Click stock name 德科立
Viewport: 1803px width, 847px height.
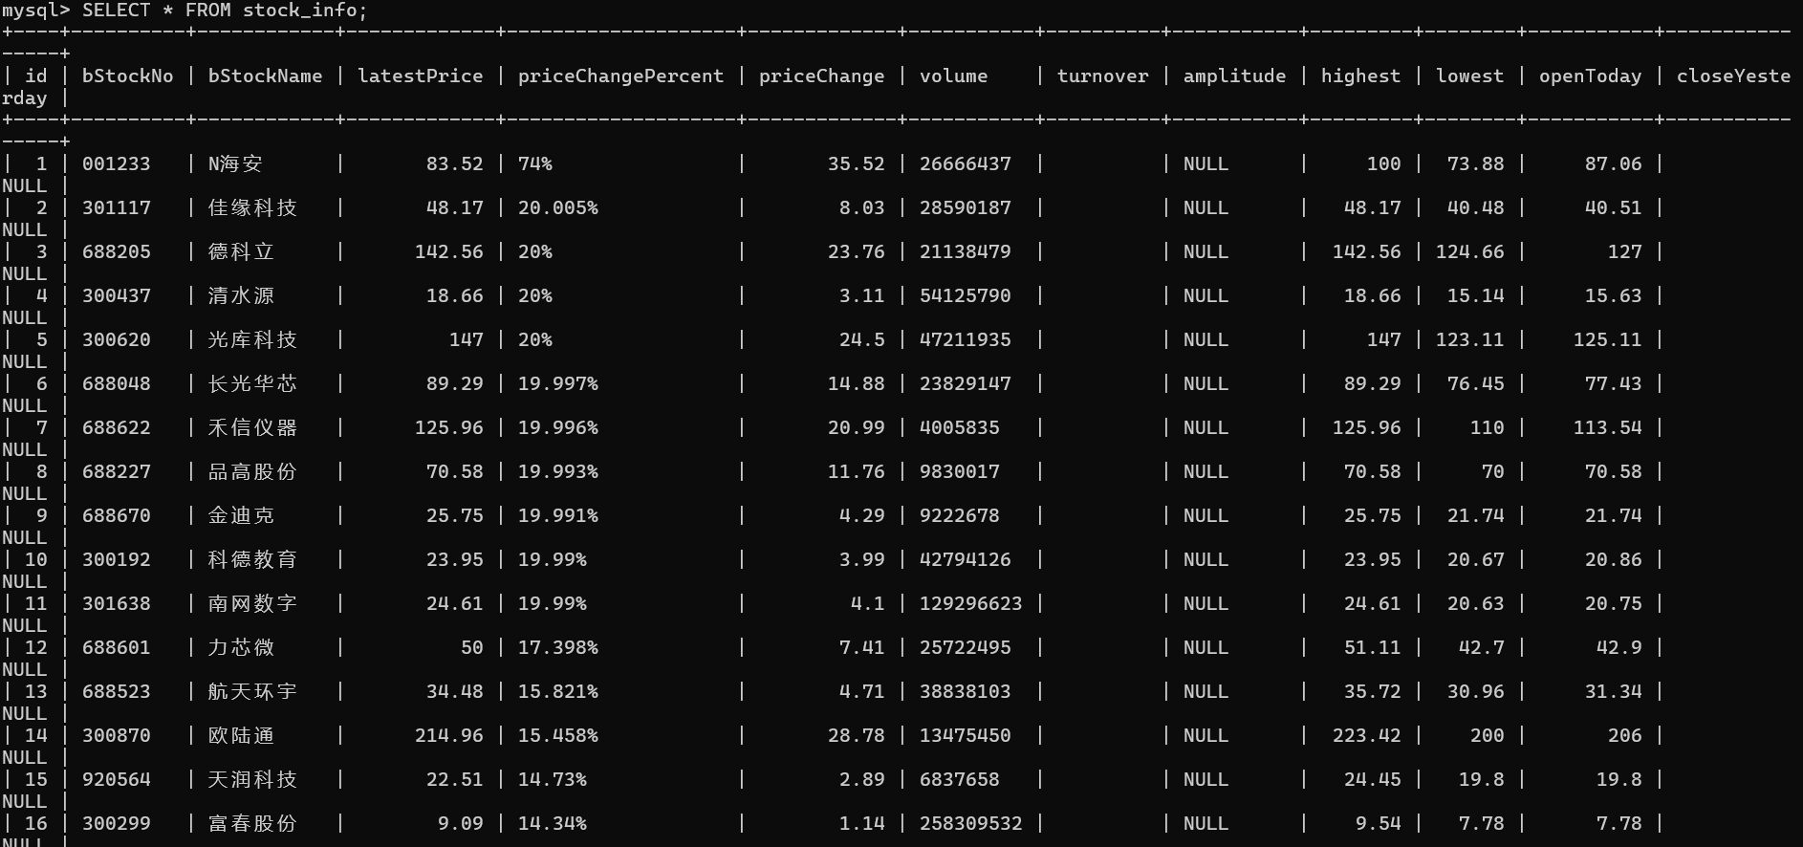click(241, 251)
